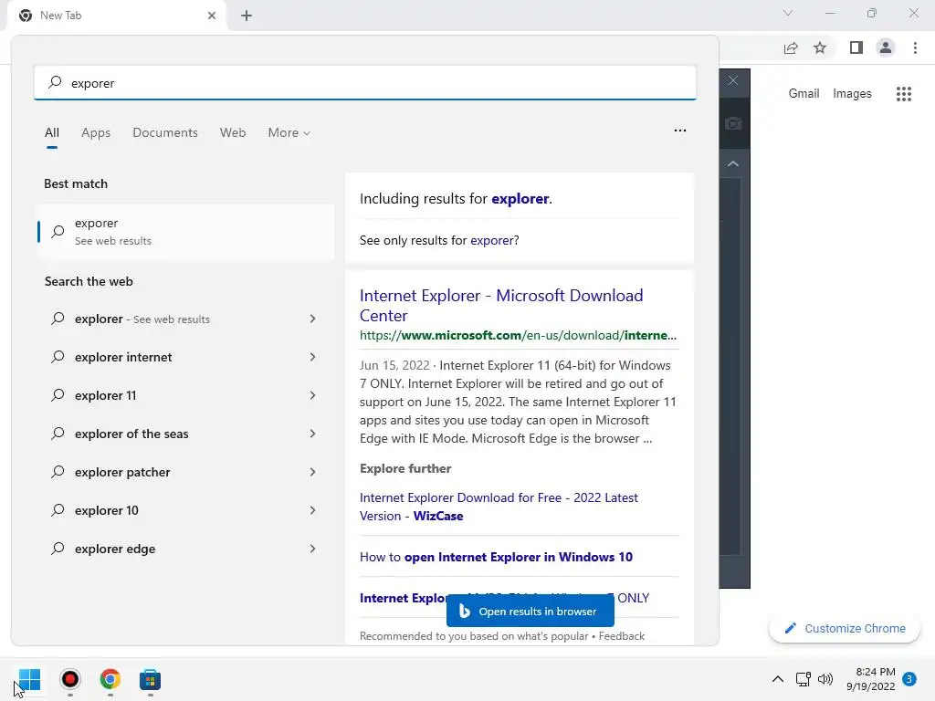Open the red record app in taskbar

pos(69,679)
